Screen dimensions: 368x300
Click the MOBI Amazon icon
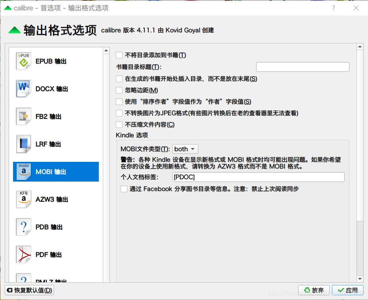[x=23, y=172]
